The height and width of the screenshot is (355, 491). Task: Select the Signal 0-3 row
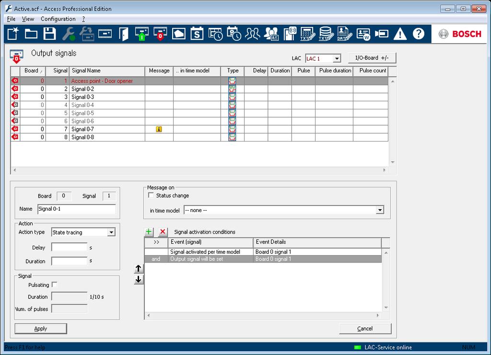[199, 97]
